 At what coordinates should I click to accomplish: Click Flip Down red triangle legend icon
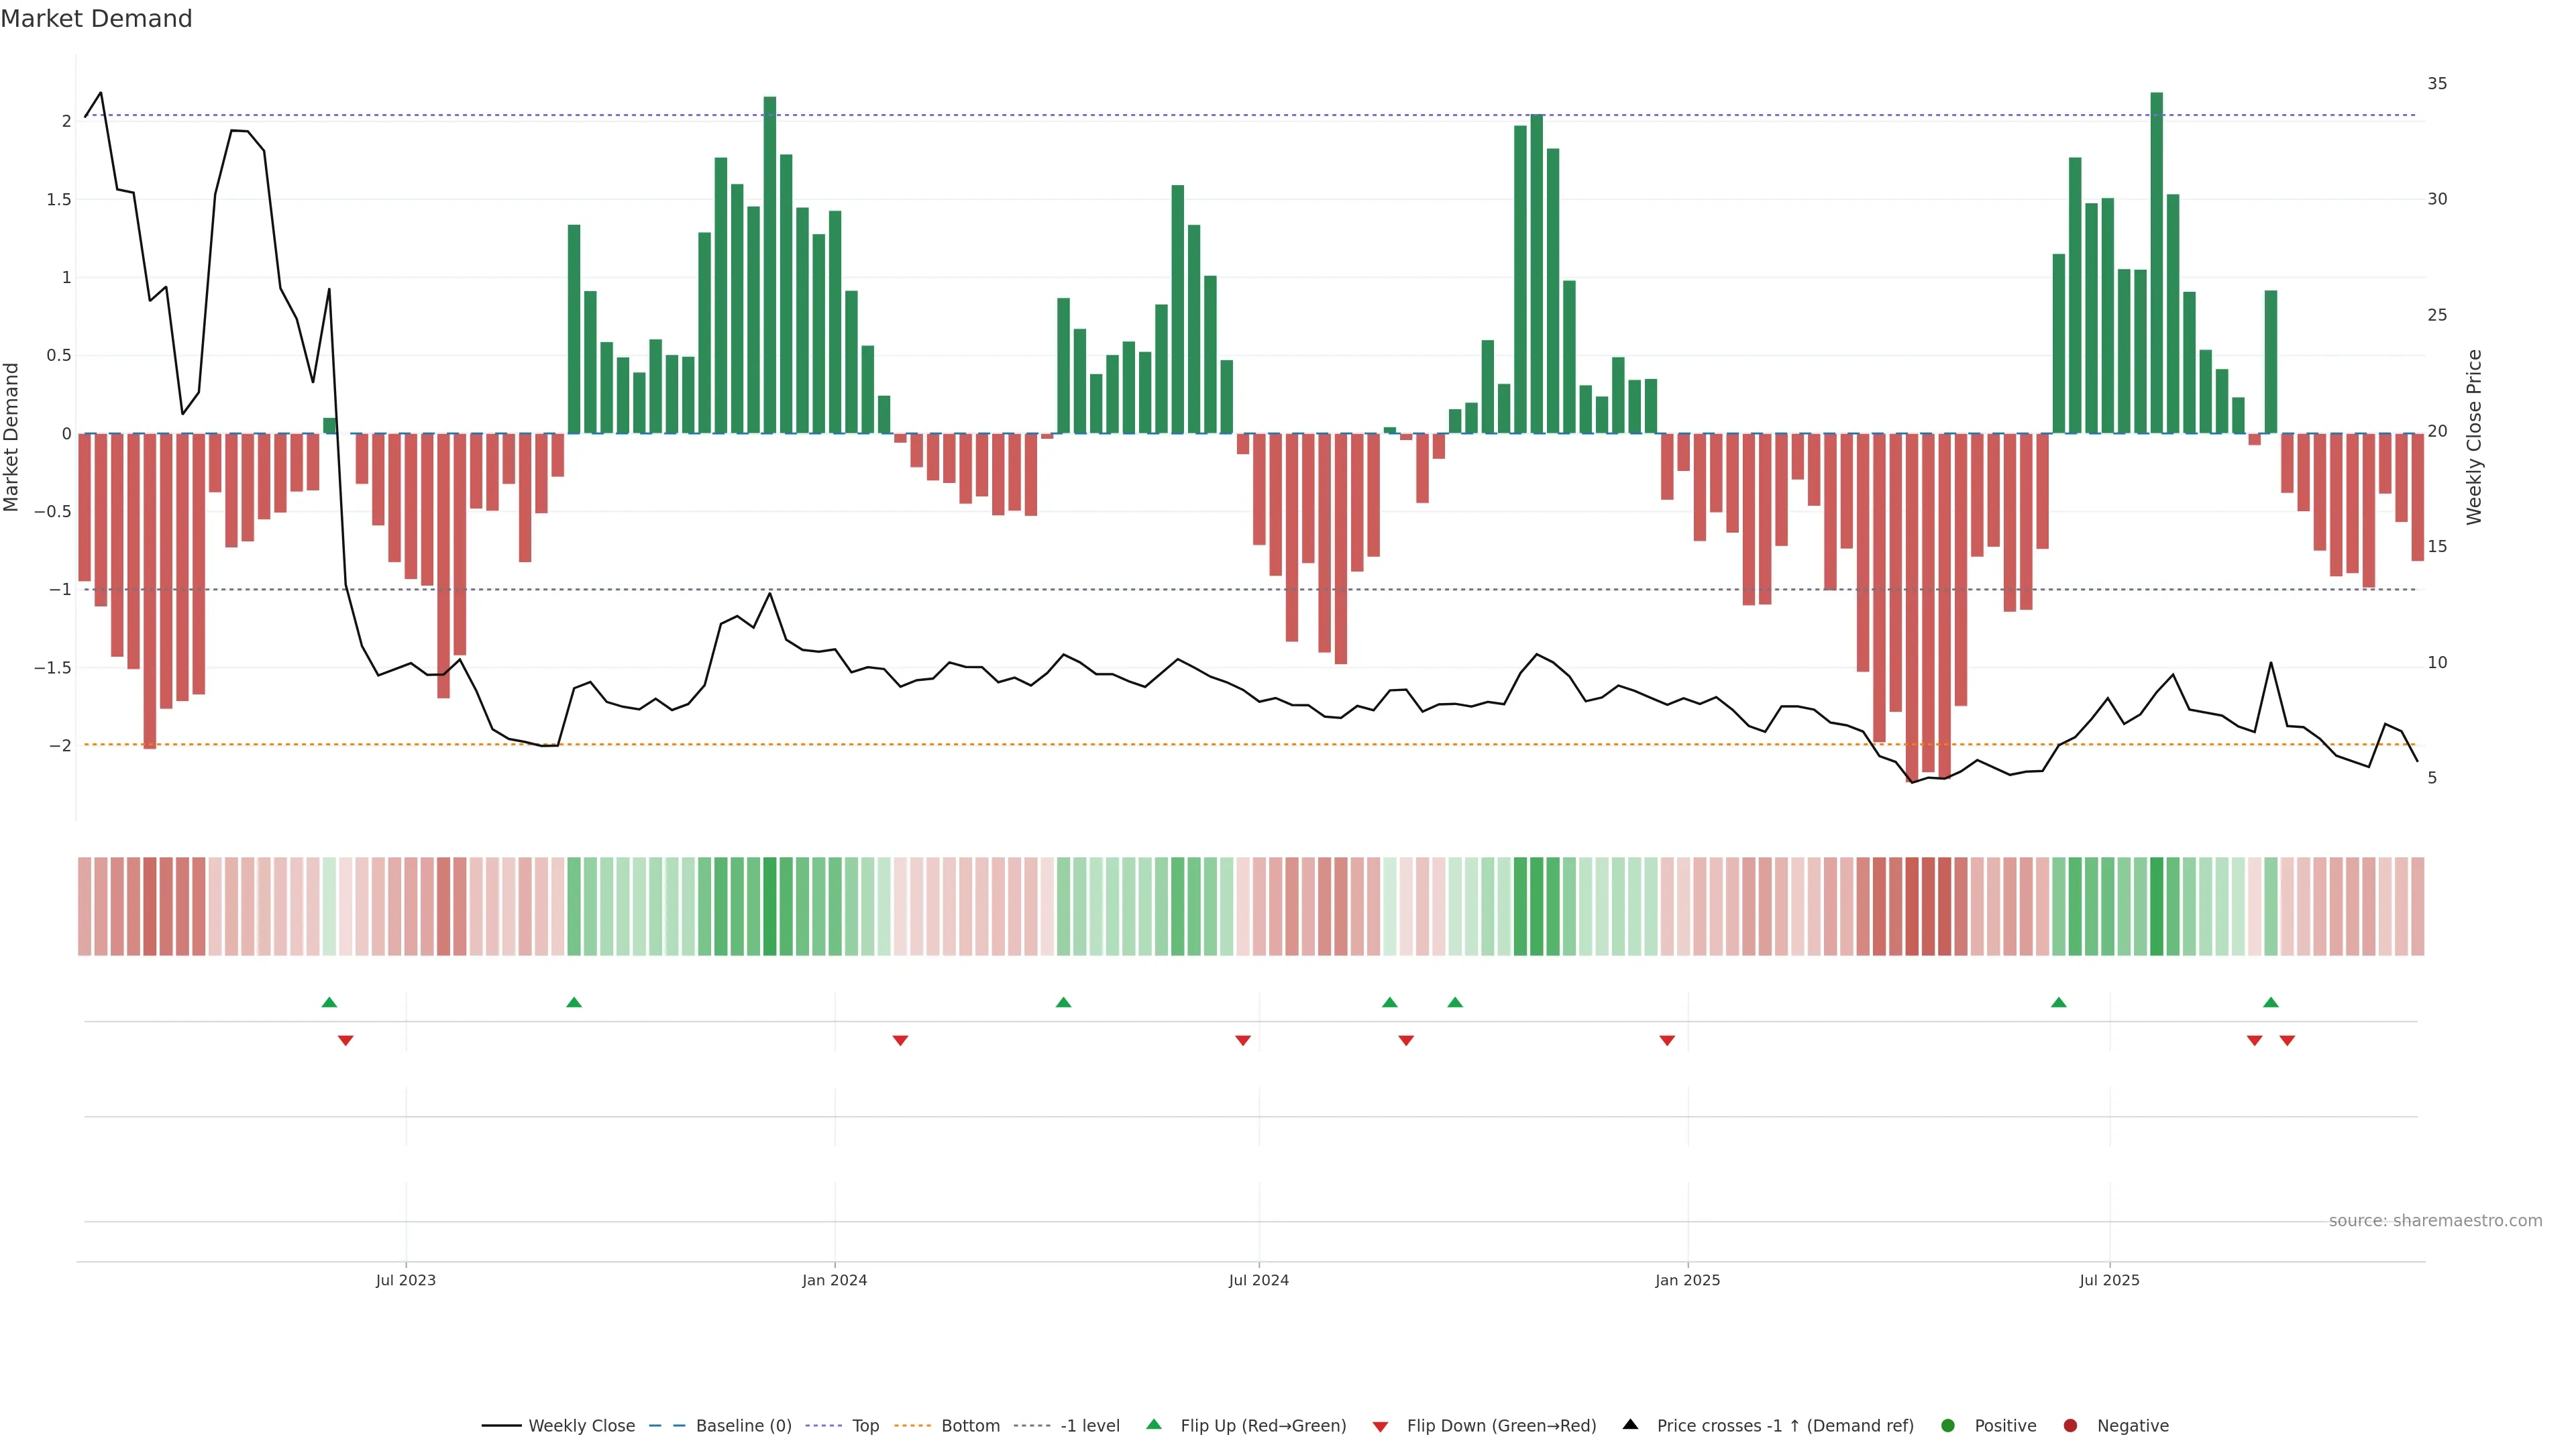click(1380, 1427)
